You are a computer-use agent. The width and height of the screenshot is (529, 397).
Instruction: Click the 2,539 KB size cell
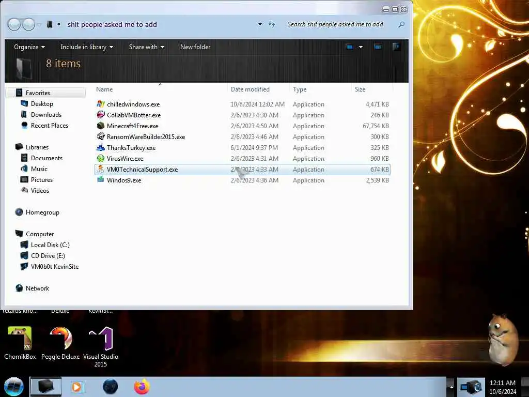[377, 180]
